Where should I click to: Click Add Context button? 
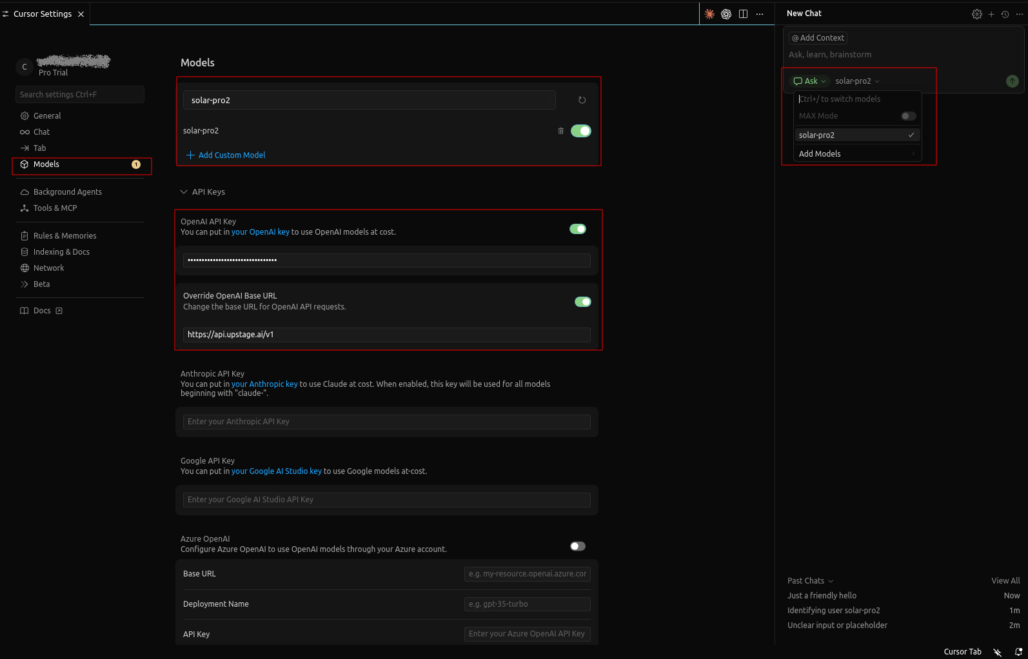point(818,38)
